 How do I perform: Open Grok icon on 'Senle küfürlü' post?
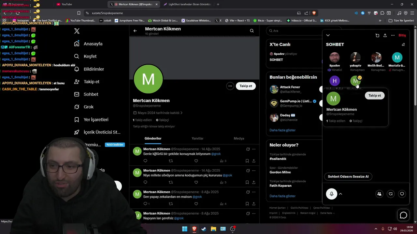(248, 149)
